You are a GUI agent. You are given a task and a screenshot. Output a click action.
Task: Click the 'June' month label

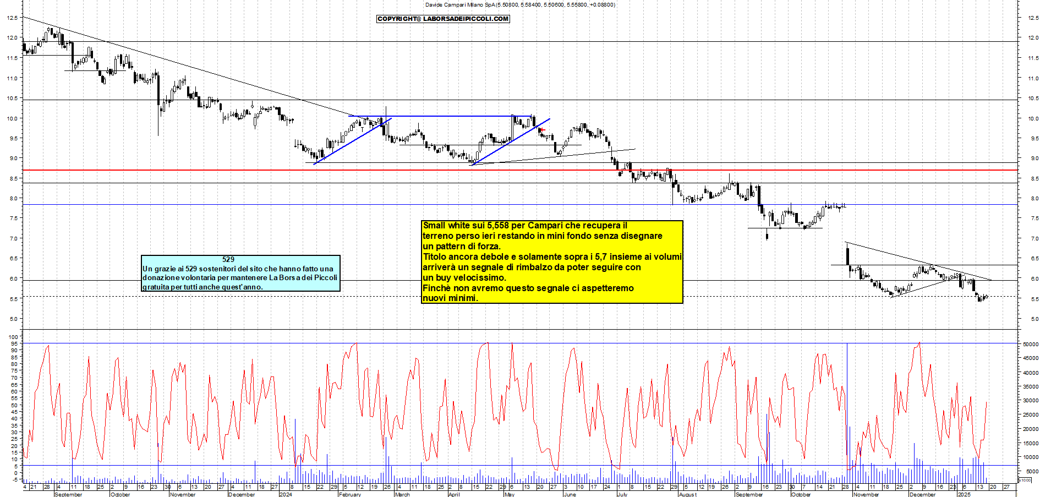pyautogui.click(x=570, y=494)
